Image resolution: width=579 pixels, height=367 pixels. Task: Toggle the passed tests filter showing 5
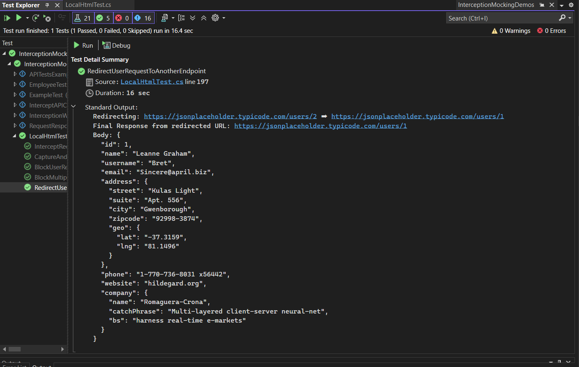tap(103, 18)
